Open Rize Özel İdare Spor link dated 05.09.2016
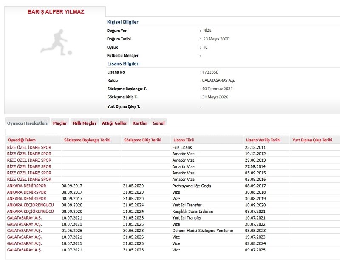The image size is (340, 260). click(29, 180)
